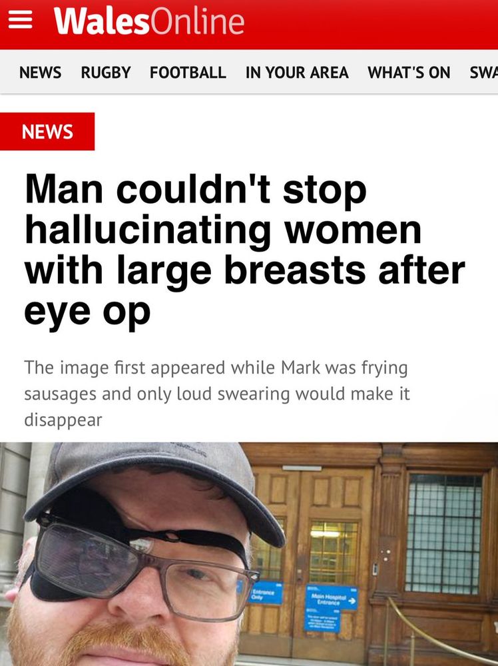Open the RUGBY section
The height and width of the screenshot is (666, 498).
coord(106,72)
